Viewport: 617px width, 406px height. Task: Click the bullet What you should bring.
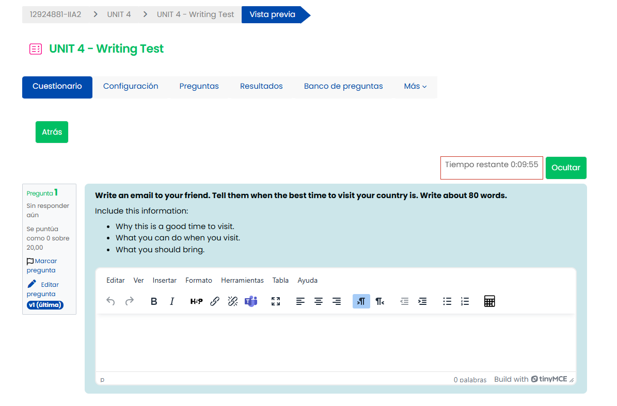[x=160, y=250]
